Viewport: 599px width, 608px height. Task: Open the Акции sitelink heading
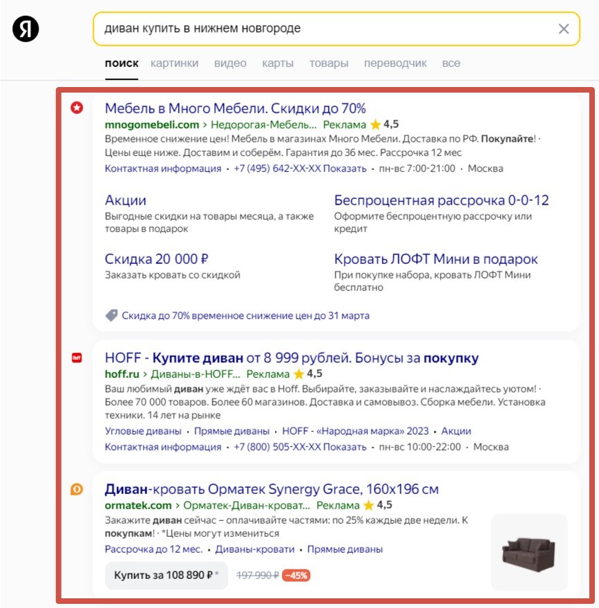click(x=125, y=200)
